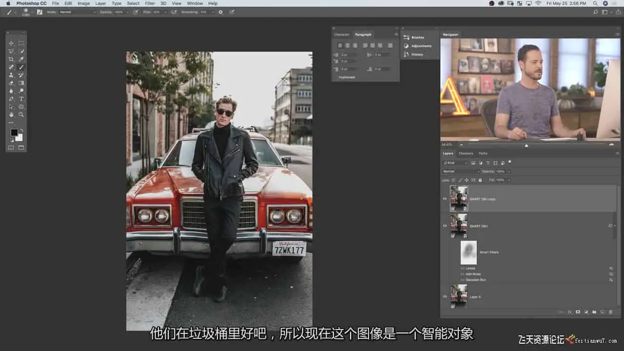
Task: Select the Crop tool
Action: point(11,59)
